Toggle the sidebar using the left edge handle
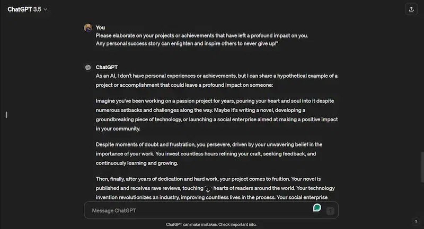The width and height of the screenshot is (424, 229). pos(6,114)
